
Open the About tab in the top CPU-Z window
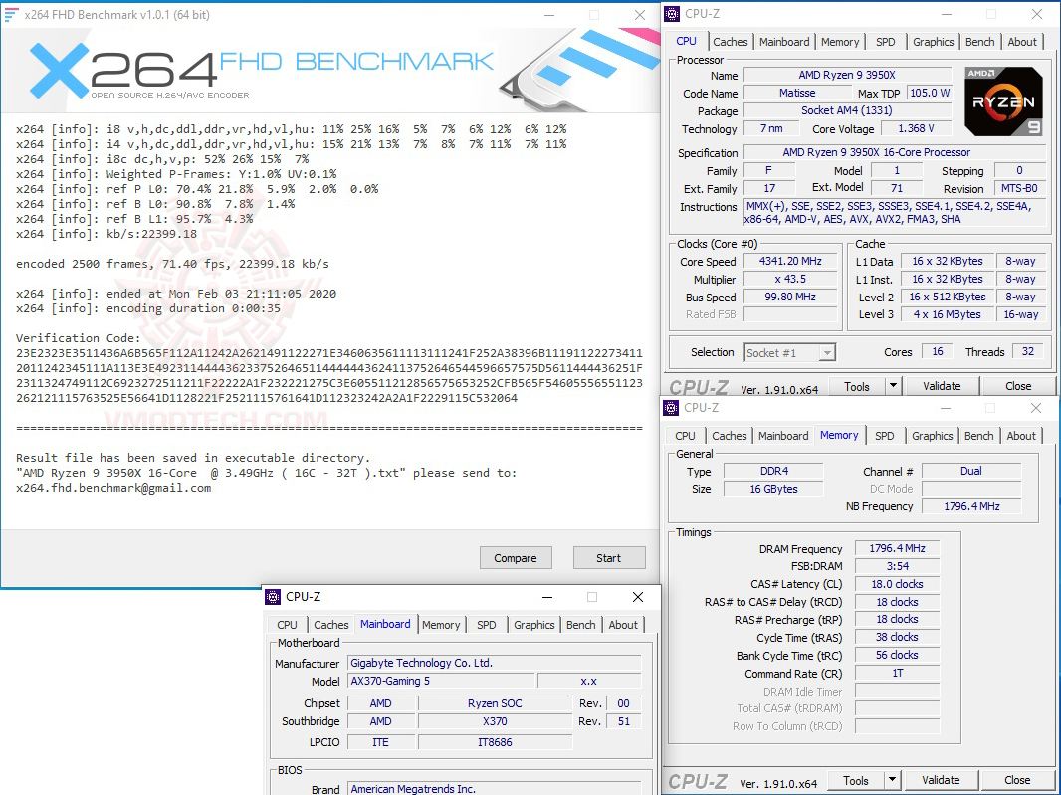1022,41
